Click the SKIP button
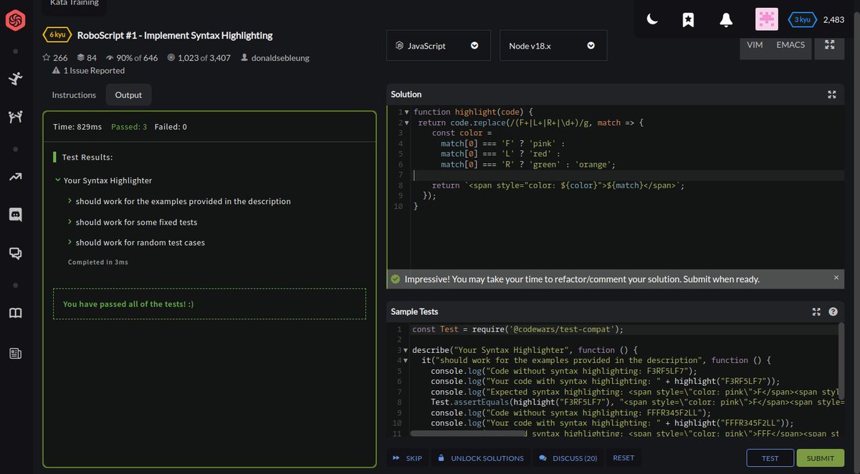This screenshot has width=860, height=474. 407,458
